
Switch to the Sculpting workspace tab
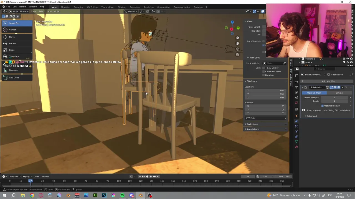coord(78,7)
